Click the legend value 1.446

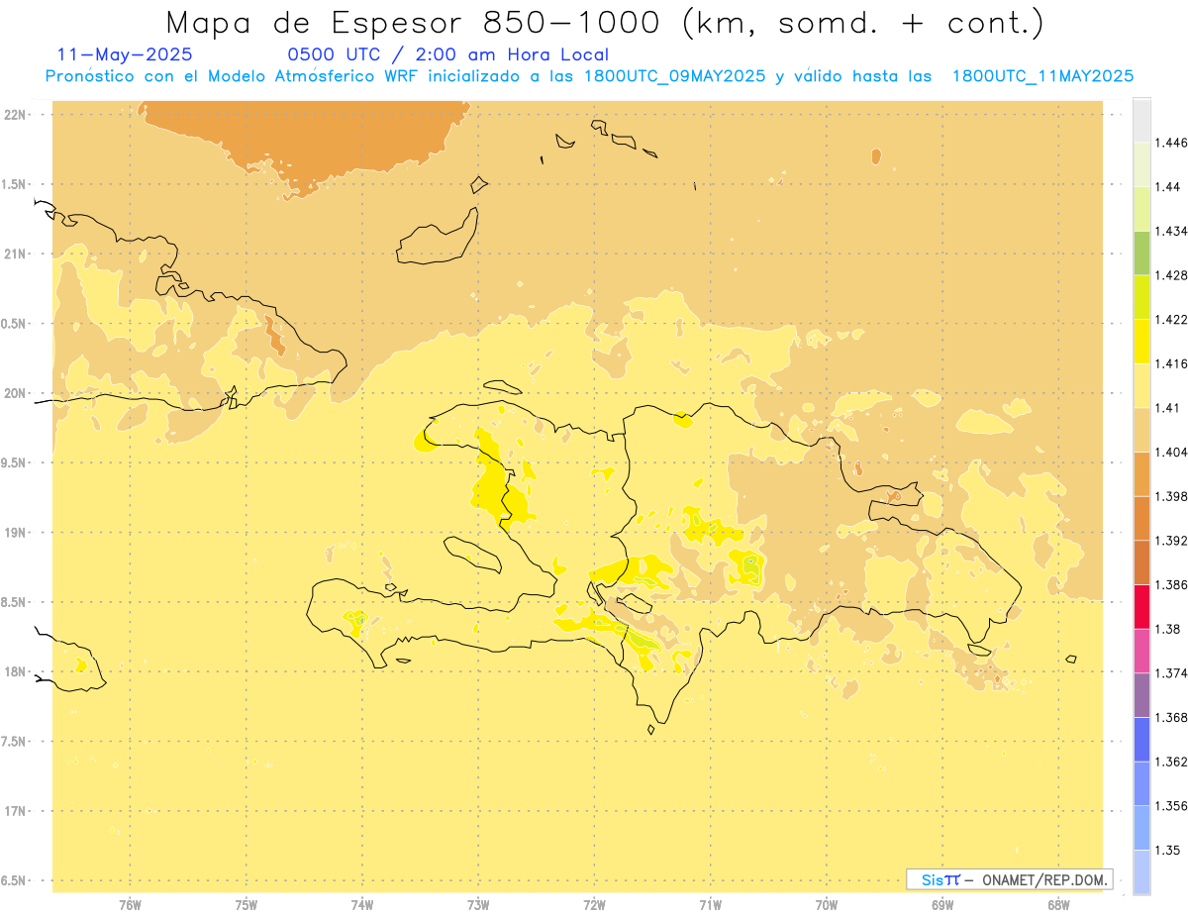click(1172, 143)
